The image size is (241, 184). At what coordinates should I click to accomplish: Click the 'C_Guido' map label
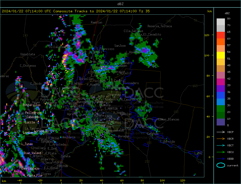[36, 84]
